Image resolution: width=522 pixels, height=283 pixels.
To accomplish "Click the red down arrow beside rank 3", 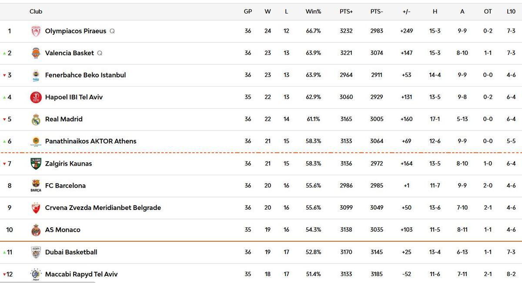I will tap(3, 75).
